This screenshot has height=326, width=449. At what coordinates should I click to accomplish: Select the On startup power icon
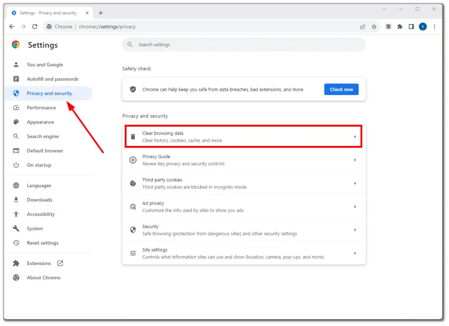click(16, 165)
